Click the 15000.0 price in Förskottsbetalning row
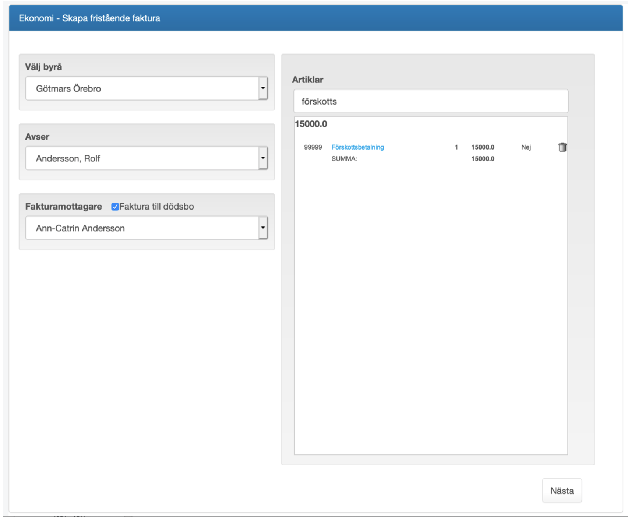 [x=483, y=147]
